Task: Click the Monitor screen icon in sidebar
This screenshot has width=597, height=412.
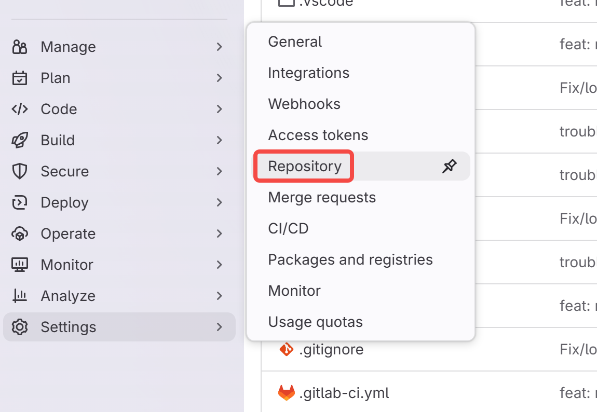Action: pyautogui.click(x=19, y=265)
